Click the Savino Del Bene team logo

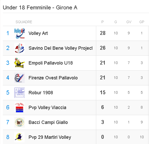click(x=20, y=48)
